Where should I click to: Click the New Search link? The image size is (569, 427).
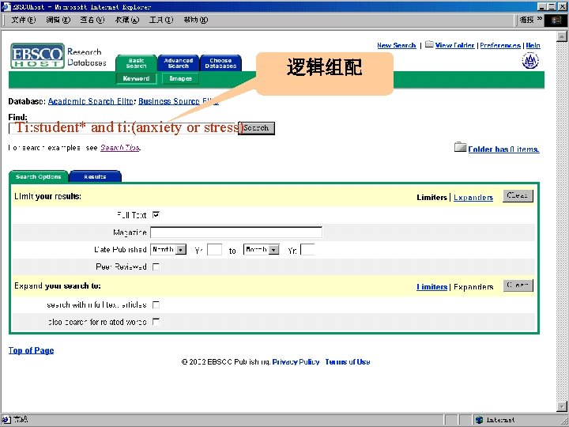[396, 45]
